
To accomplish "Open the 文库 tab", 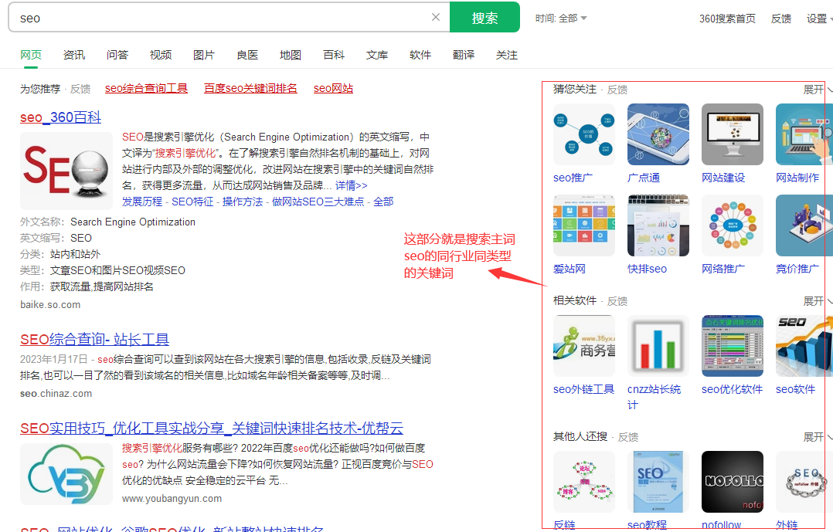I will click(x=377, y=55).
